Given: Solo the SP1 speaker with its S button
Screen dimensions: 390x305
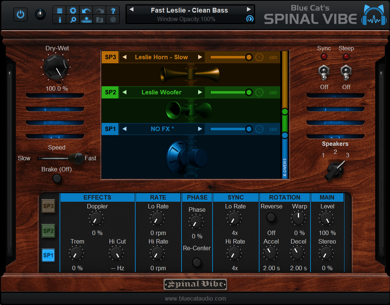Looking at the screenshot, I should point(259,129).
